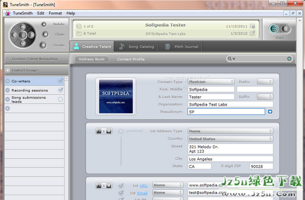Open the Help menu

[x=70, y=13]
